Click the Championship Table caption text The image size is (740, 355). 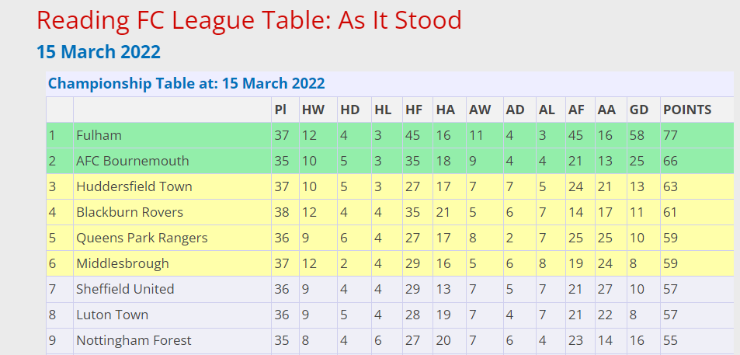pyautogui.click(x=186, y=84)
